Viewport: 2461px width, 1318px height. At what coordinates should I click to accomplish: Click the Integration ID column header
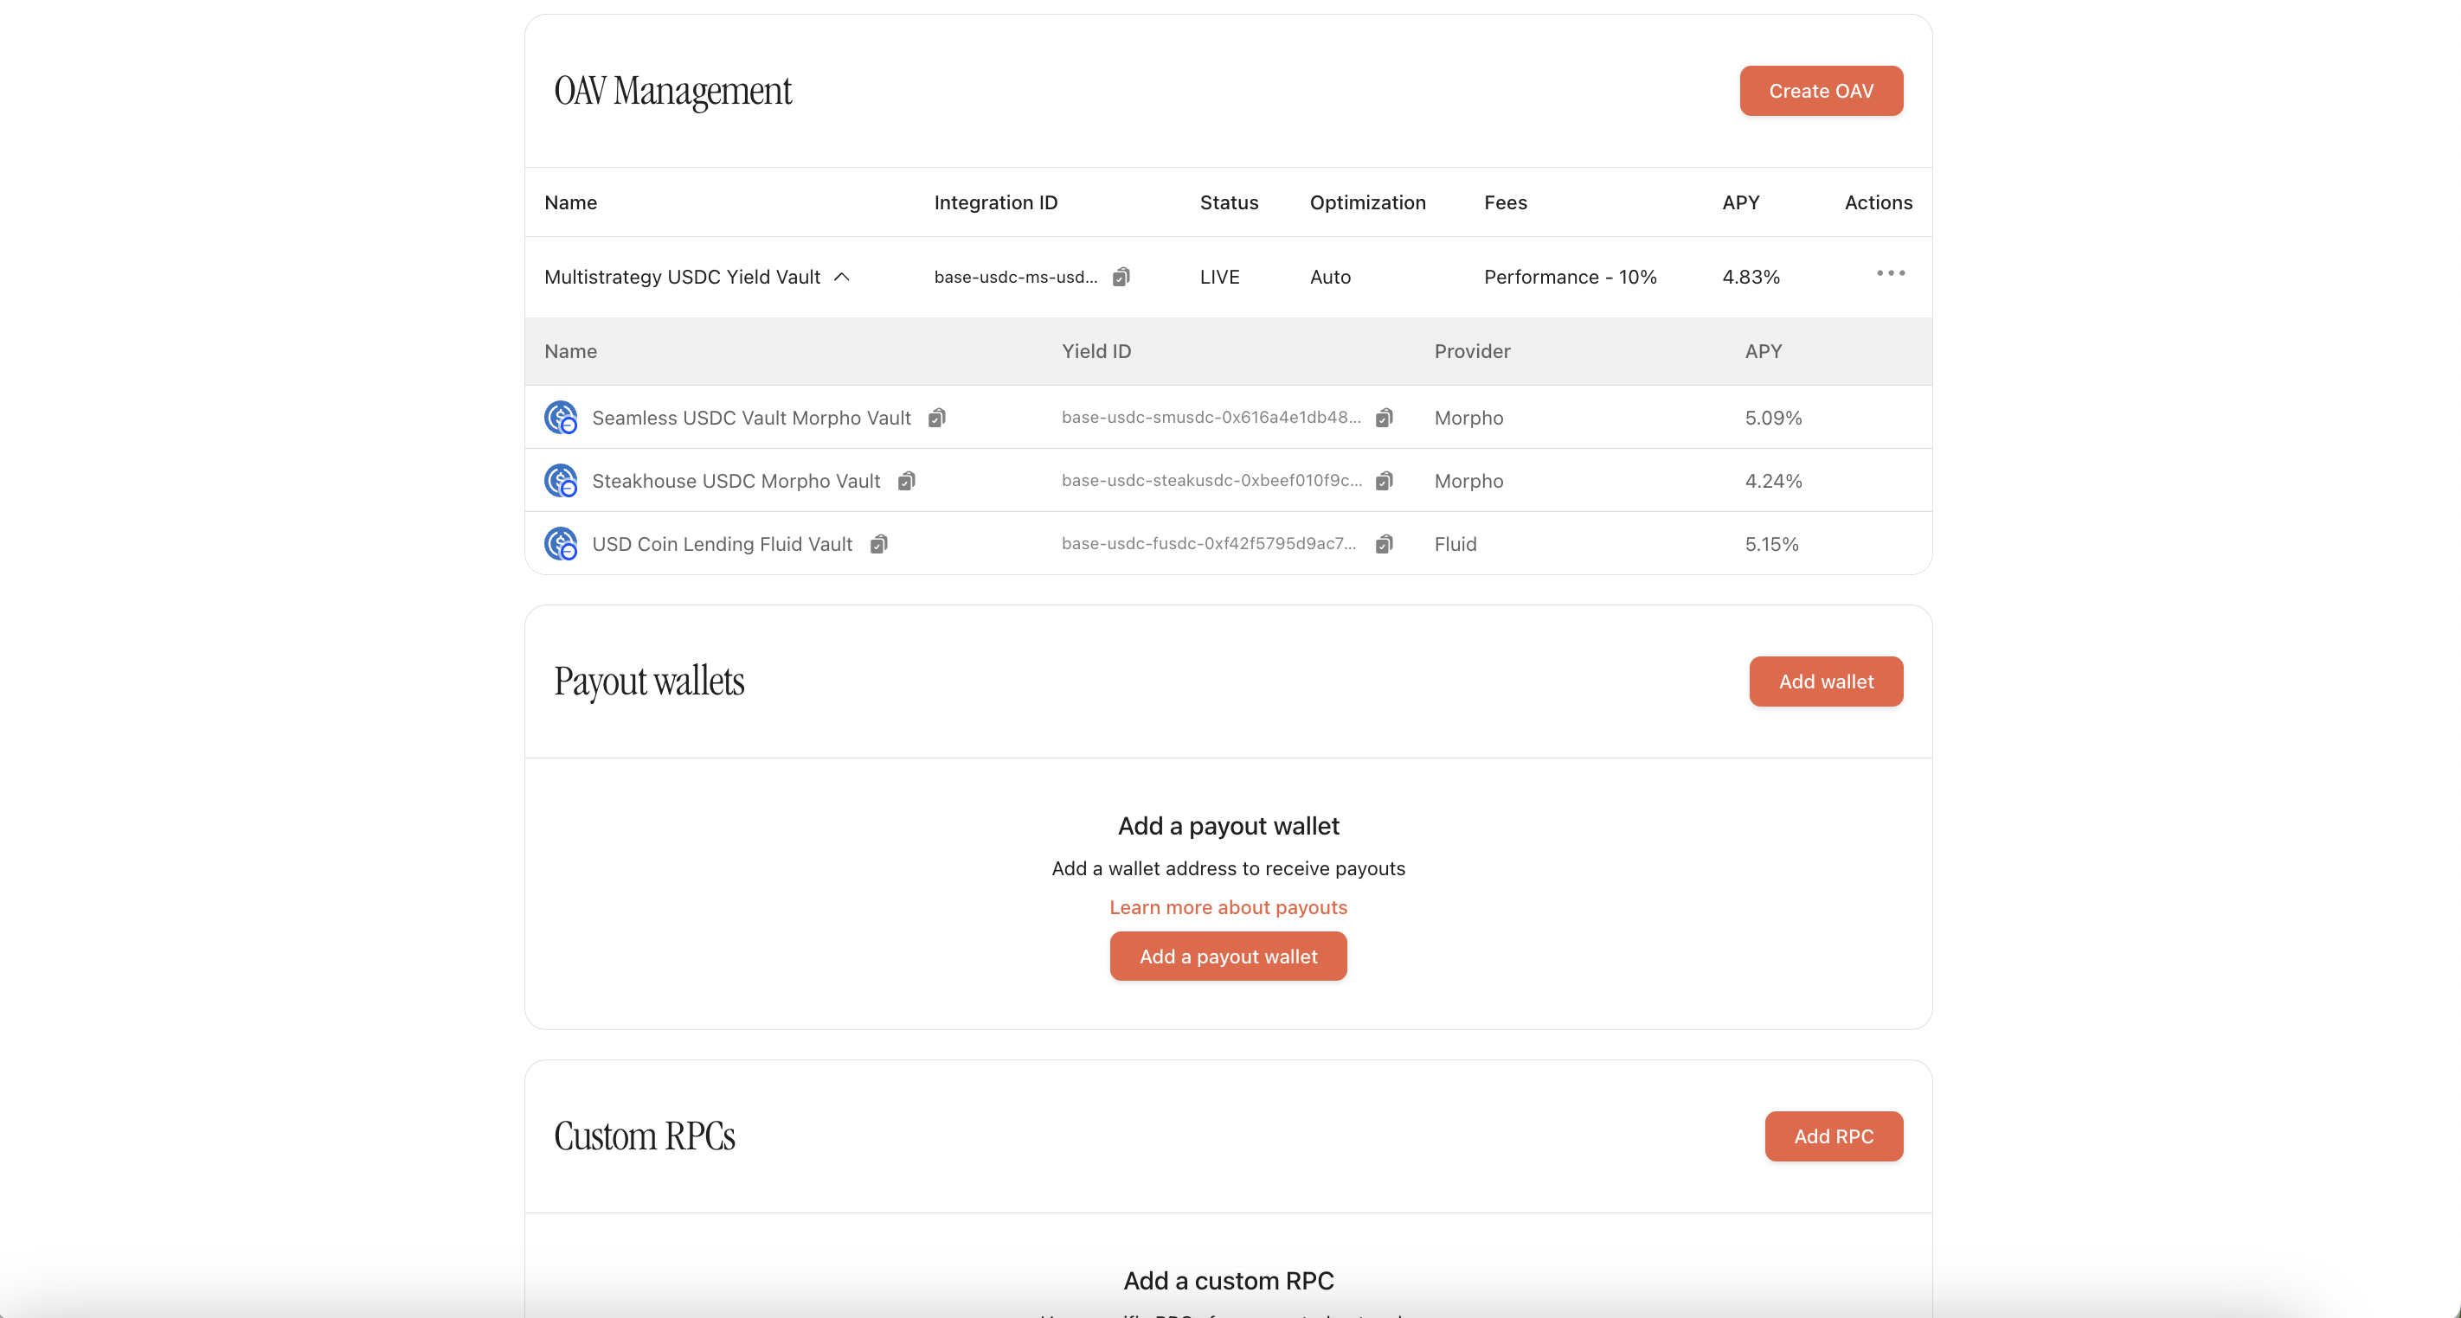[995, 202]
